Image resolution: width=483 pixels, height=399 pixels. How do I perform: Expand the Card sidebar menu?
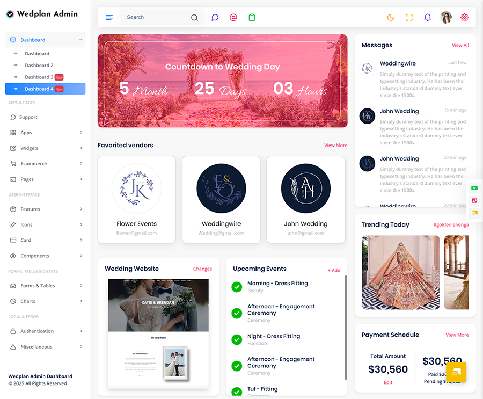pos(45,240)
